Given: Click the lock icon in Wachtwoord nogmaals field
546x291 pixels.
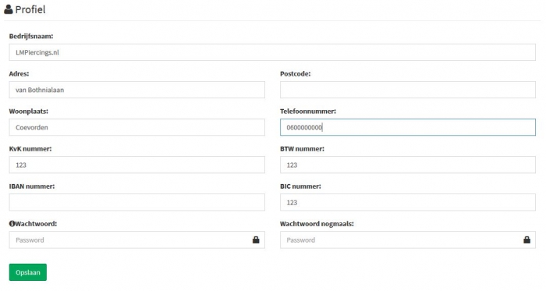Looking at the screenshot, I should tap(526, 240).
